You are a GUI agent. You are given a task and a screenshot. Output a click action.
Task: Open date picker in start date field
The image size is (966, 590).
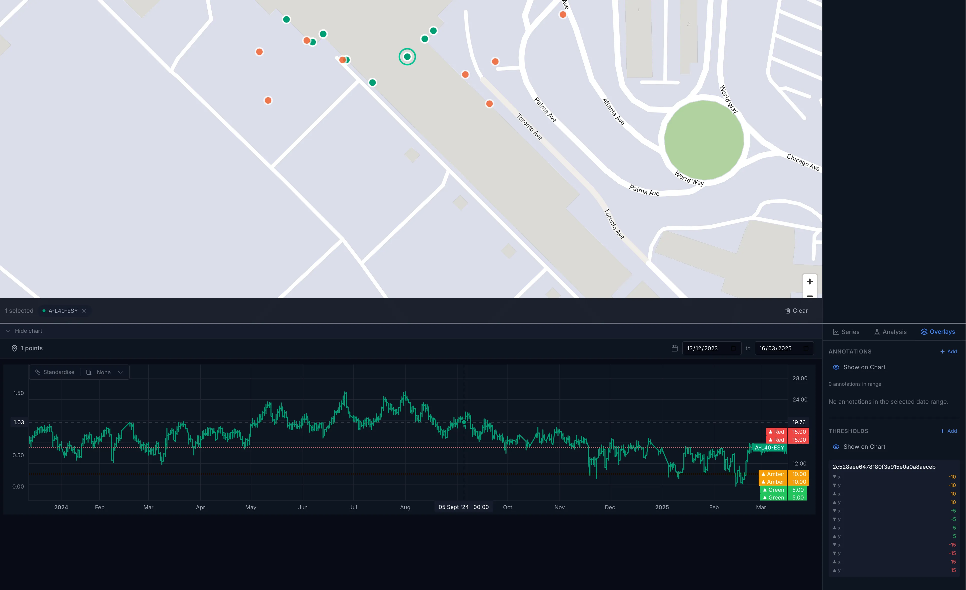click(733, 348)
